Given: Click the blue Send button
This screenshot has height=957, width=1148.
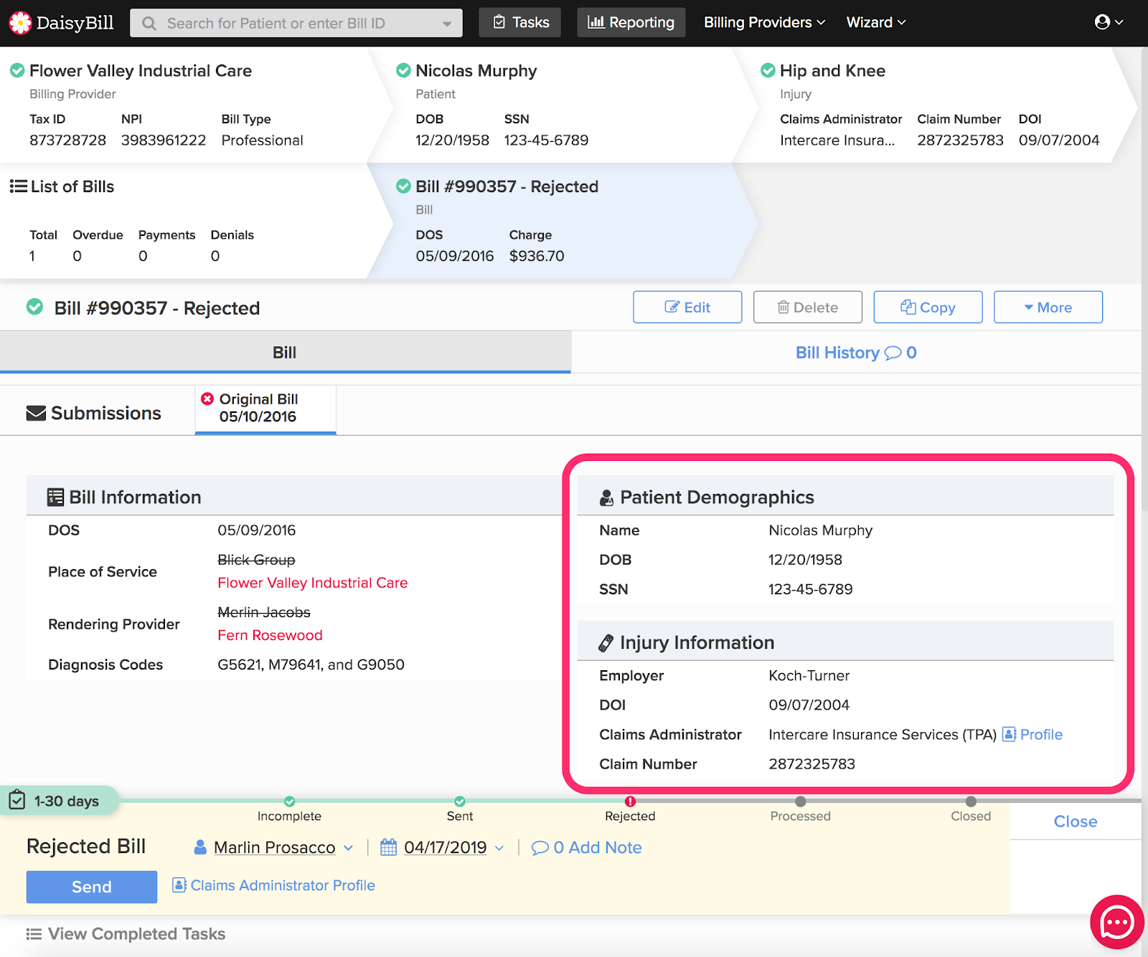Looking at the screenshot, I should click(92, 887).
